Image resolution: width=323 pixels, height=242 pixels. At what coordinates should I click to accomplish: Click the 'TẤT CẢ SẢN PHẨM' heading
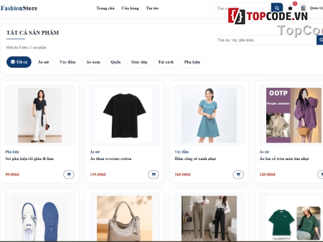[32, 33]
